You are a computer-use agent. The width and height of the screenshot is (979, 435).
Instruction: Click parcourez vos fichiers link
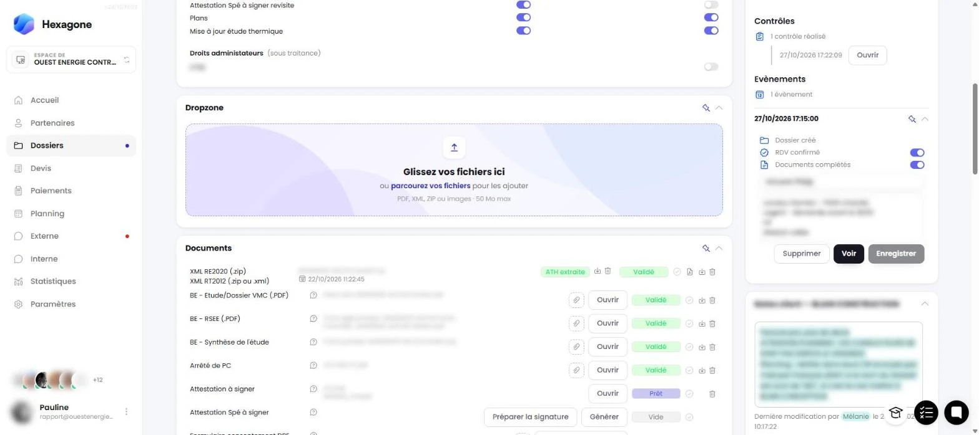(431, 186)
